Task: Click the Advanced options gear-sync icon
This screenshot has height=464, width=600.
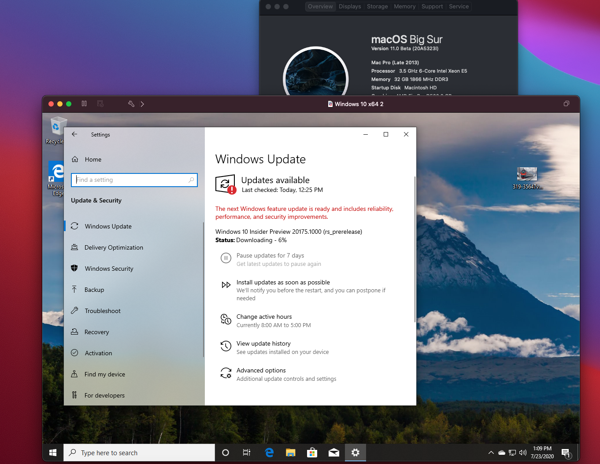Action: [226, 373]
